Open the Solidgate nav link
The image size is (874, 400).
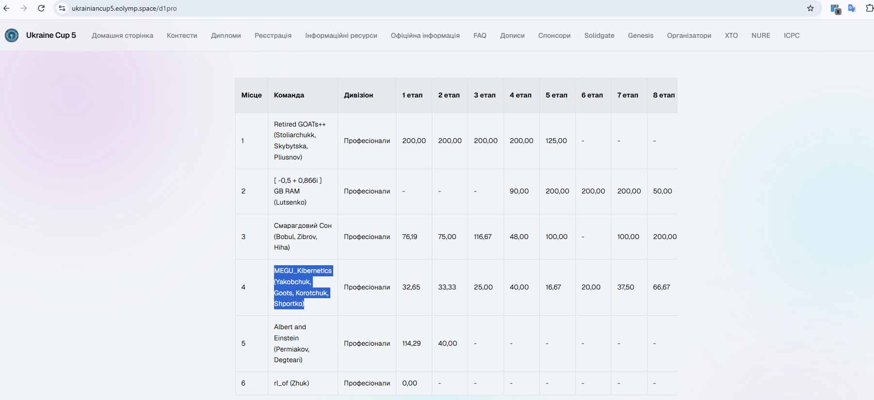pos(599,35)
